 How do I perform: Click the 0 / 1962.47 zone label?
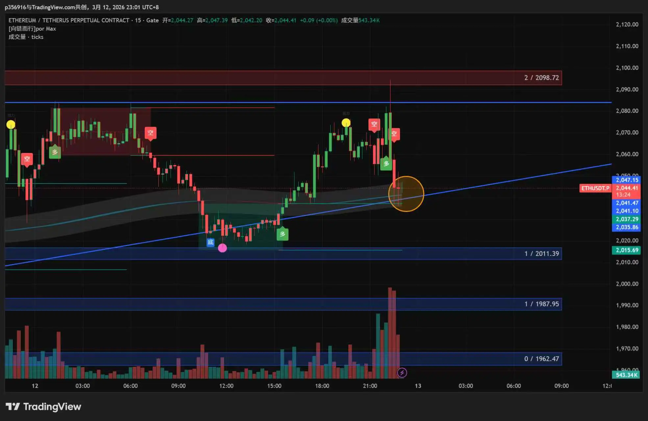click(x=541, y=359)
